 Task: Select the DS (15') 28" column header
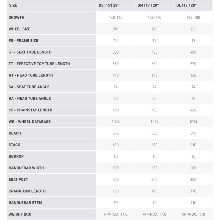click(x=109, y=5)
